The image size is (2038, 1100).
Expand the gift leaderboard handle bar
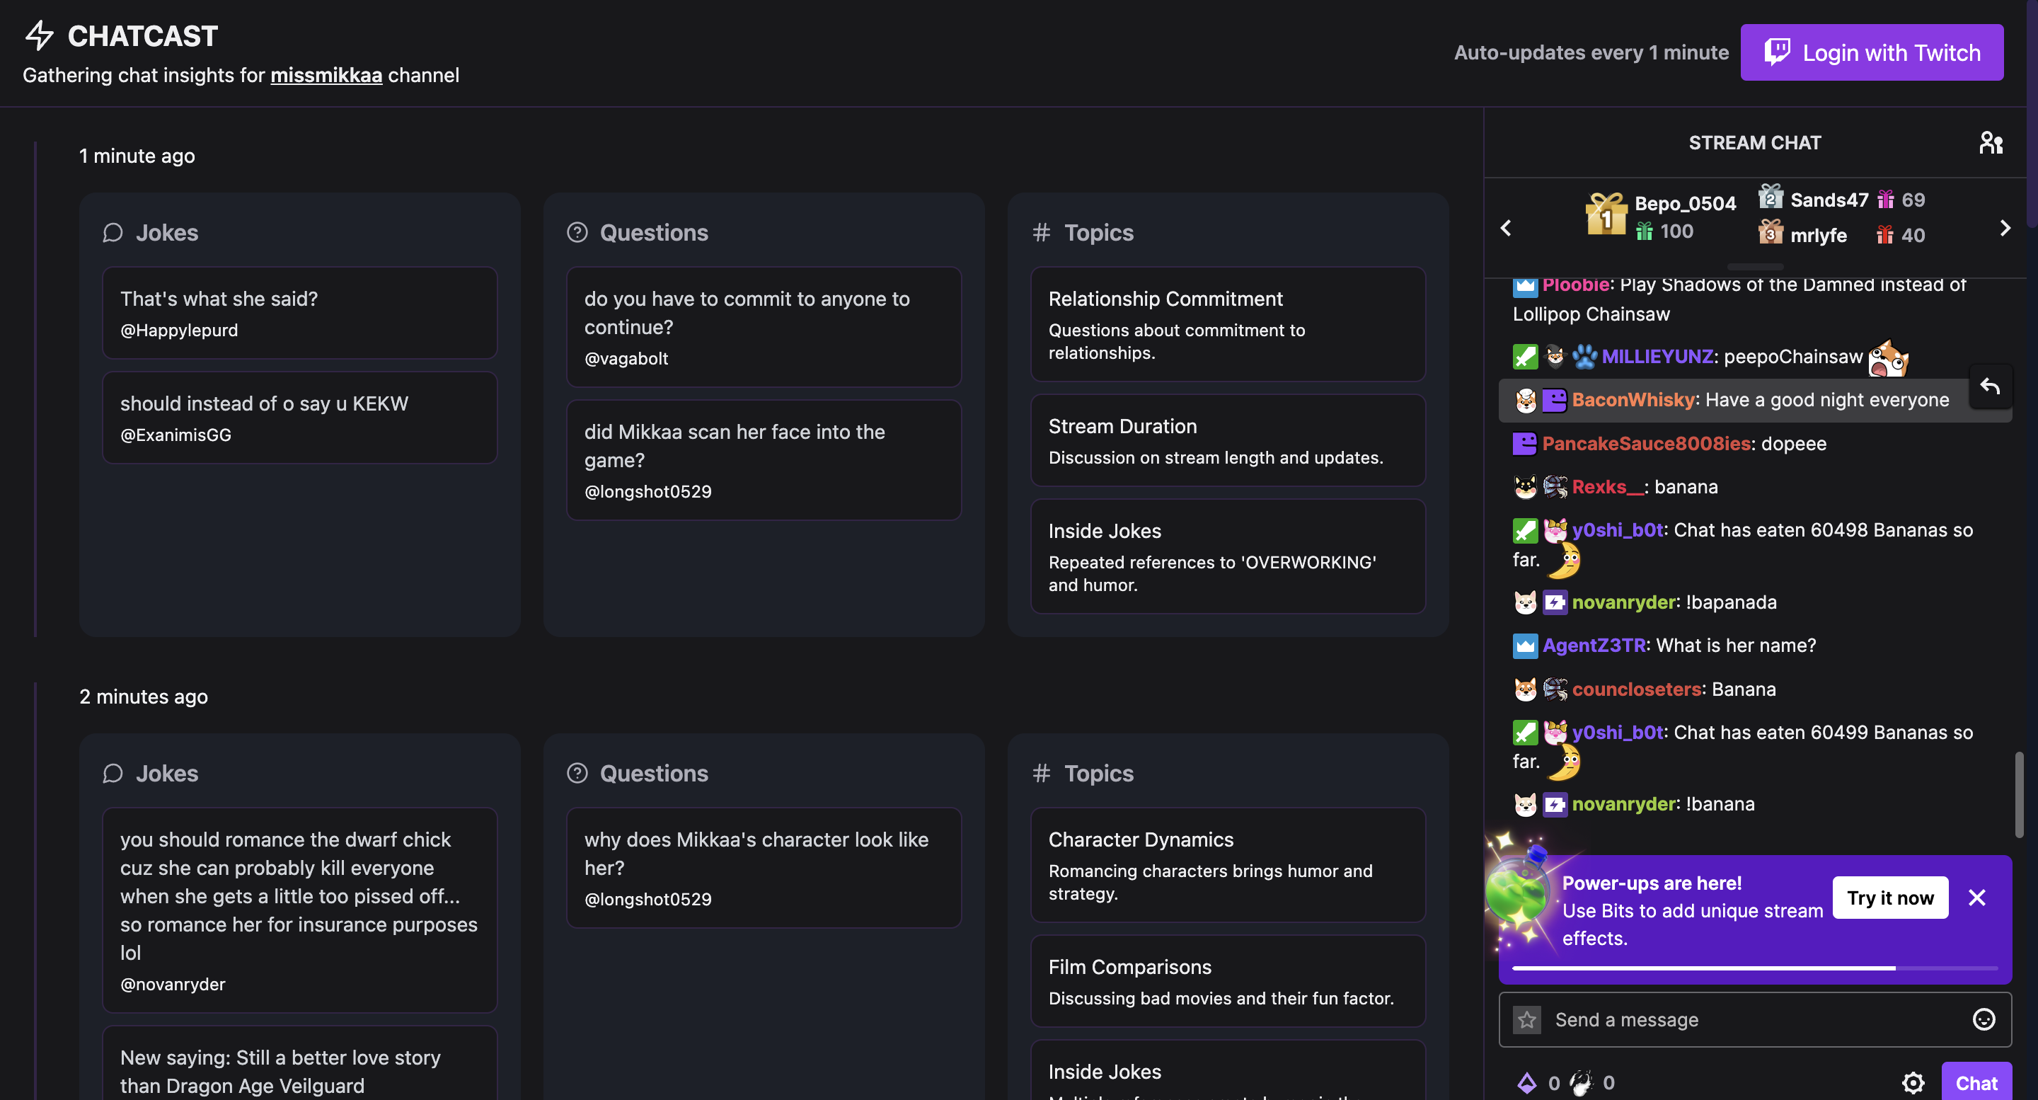[x=1755, y=267]
